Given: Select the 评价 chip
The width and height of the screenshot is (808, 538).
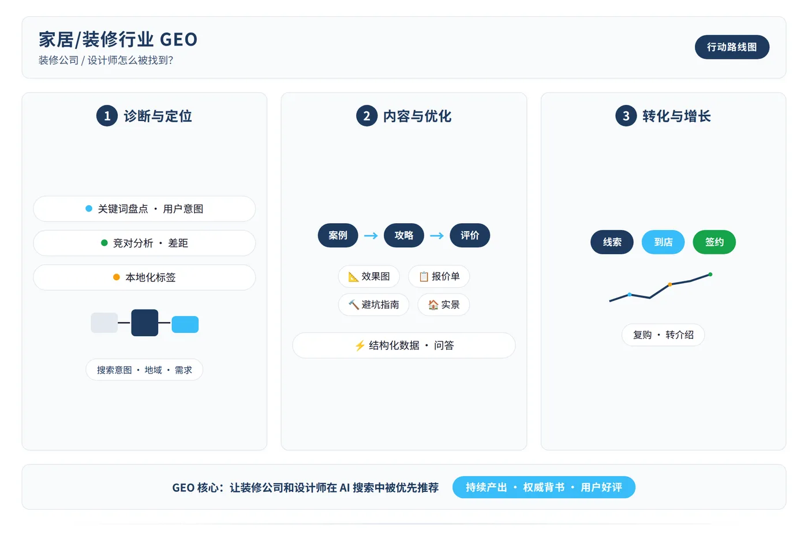Looking at the screenshot, I should coord(470,235).
